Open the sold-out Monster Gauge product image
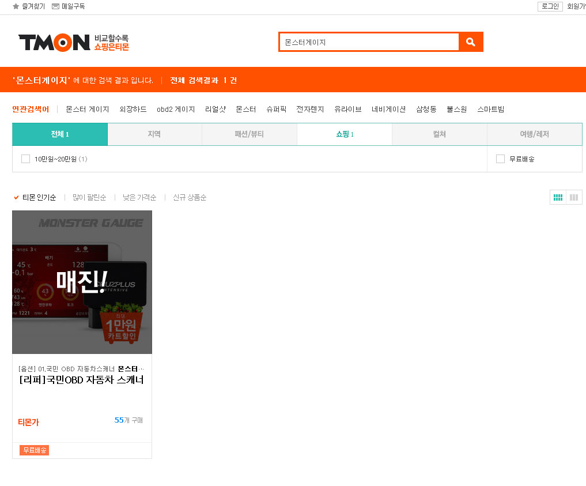Image resolution: width=586 pixels, height=486 pixels. pos(82,282)
